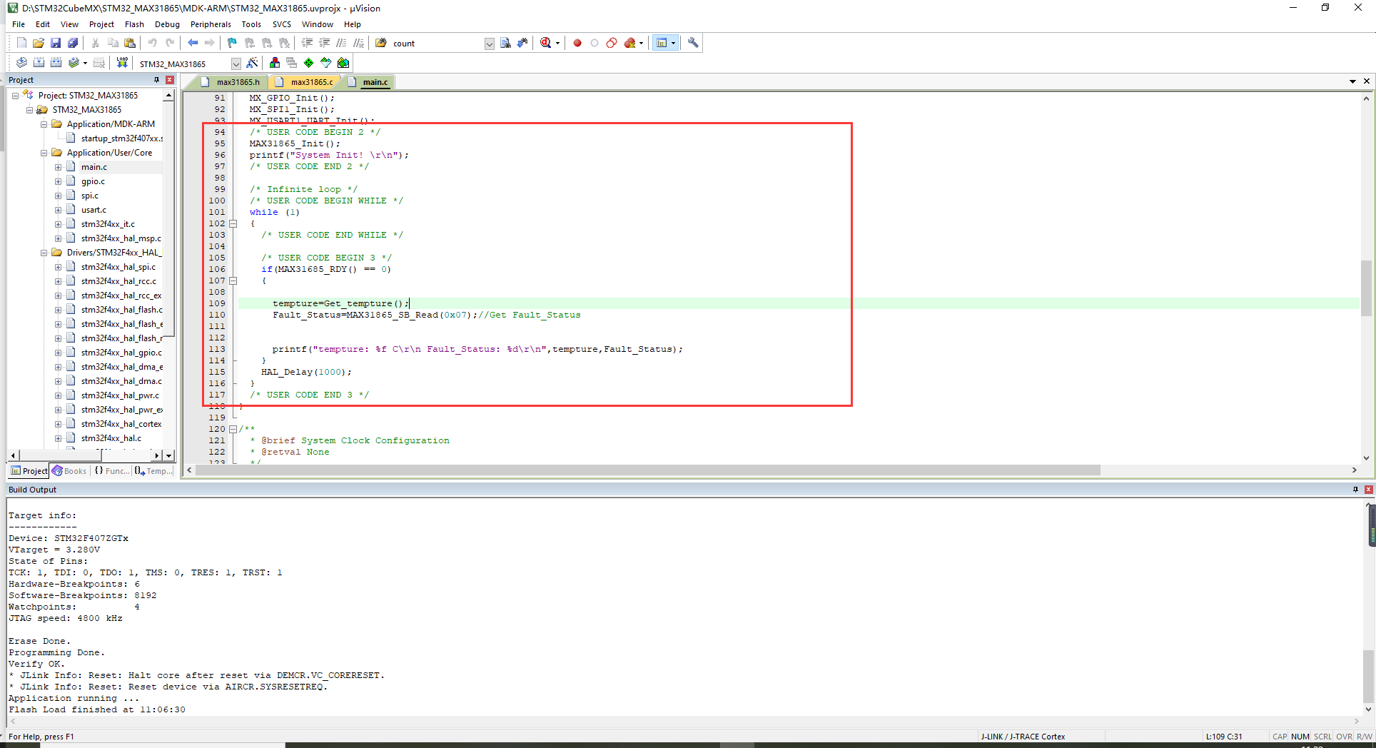The height and width of the screenshot is (748, 1376).
Task: Click the Find icon beside the count box
Action: coord(506,43)
